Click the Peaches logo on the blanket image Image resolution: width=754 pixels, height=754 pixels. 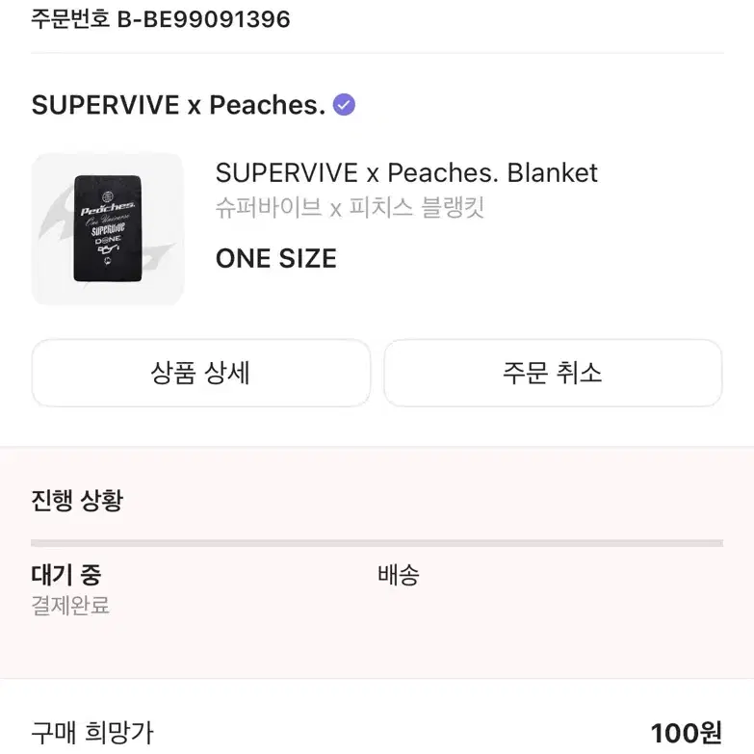(108, 209)
